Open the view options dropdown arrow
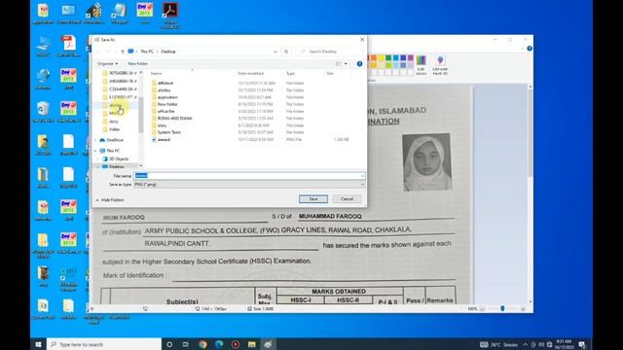This screenshot has width=623, height=350. [346, 64]
